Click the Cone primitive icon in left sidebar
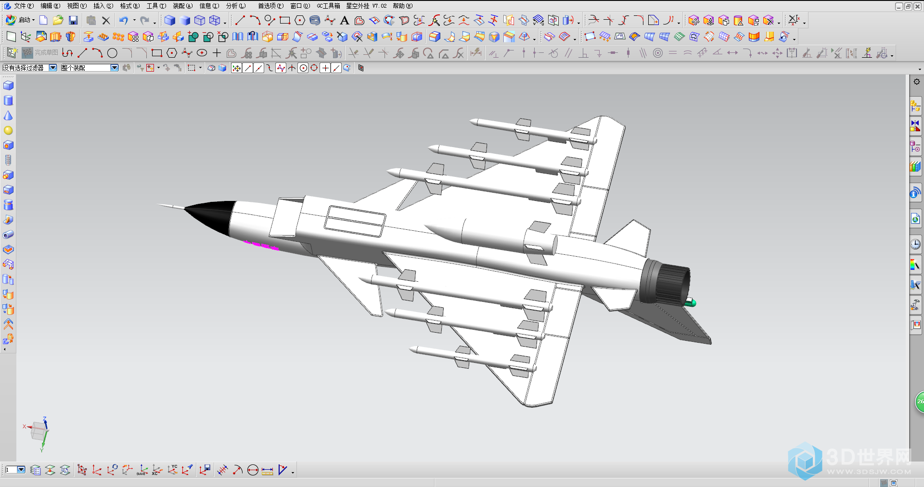The width and height of the screenshot is (924, 487). click(x=8, y=115)
